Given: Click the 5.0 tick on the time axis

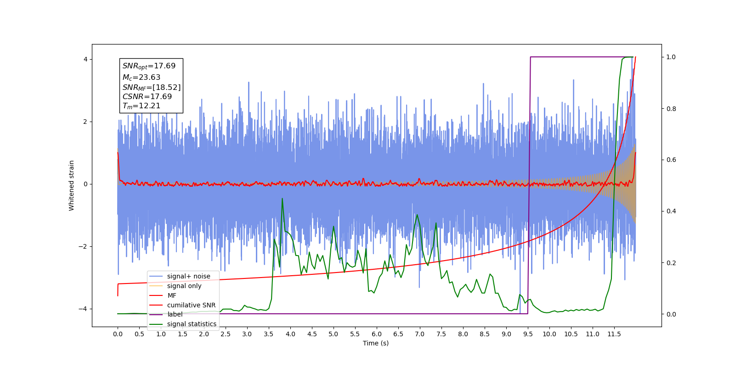Looking at the screenshot, I should pos(334,334).
